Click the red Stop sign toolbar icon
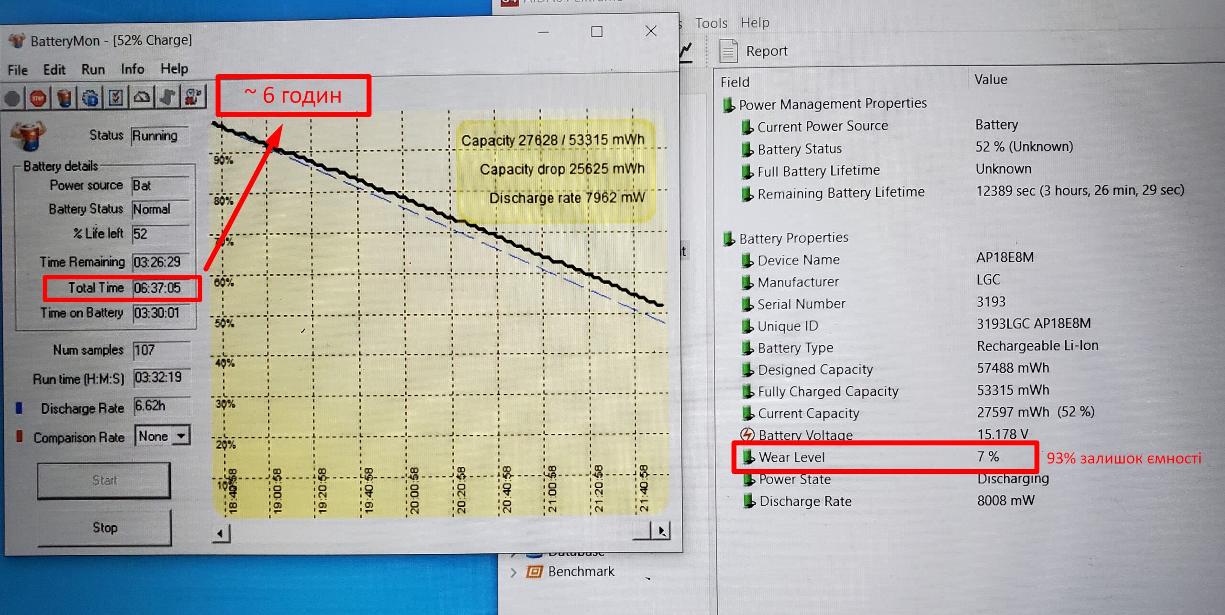The width and height of the screenshot is (1225, 615). tap(38, 98)
